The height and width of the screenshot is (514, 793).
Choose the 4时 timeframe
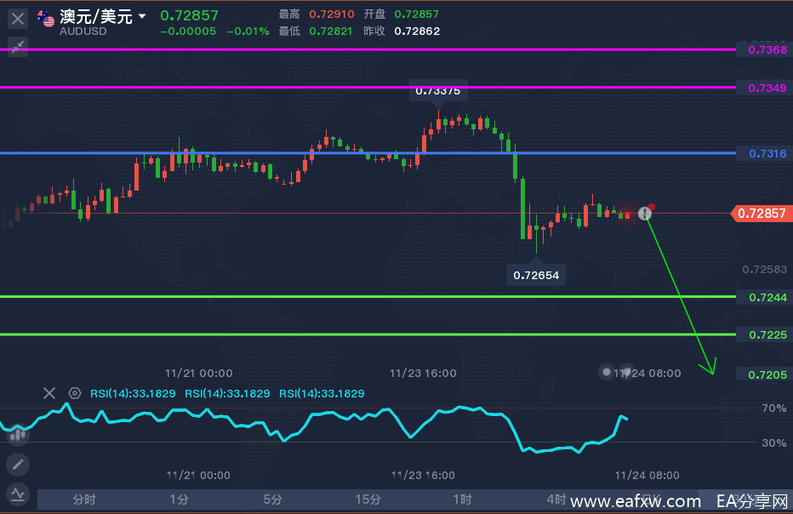[x=556, y=499]
